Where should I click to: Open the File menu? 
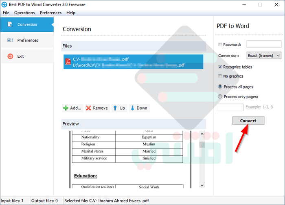point(6,13)
